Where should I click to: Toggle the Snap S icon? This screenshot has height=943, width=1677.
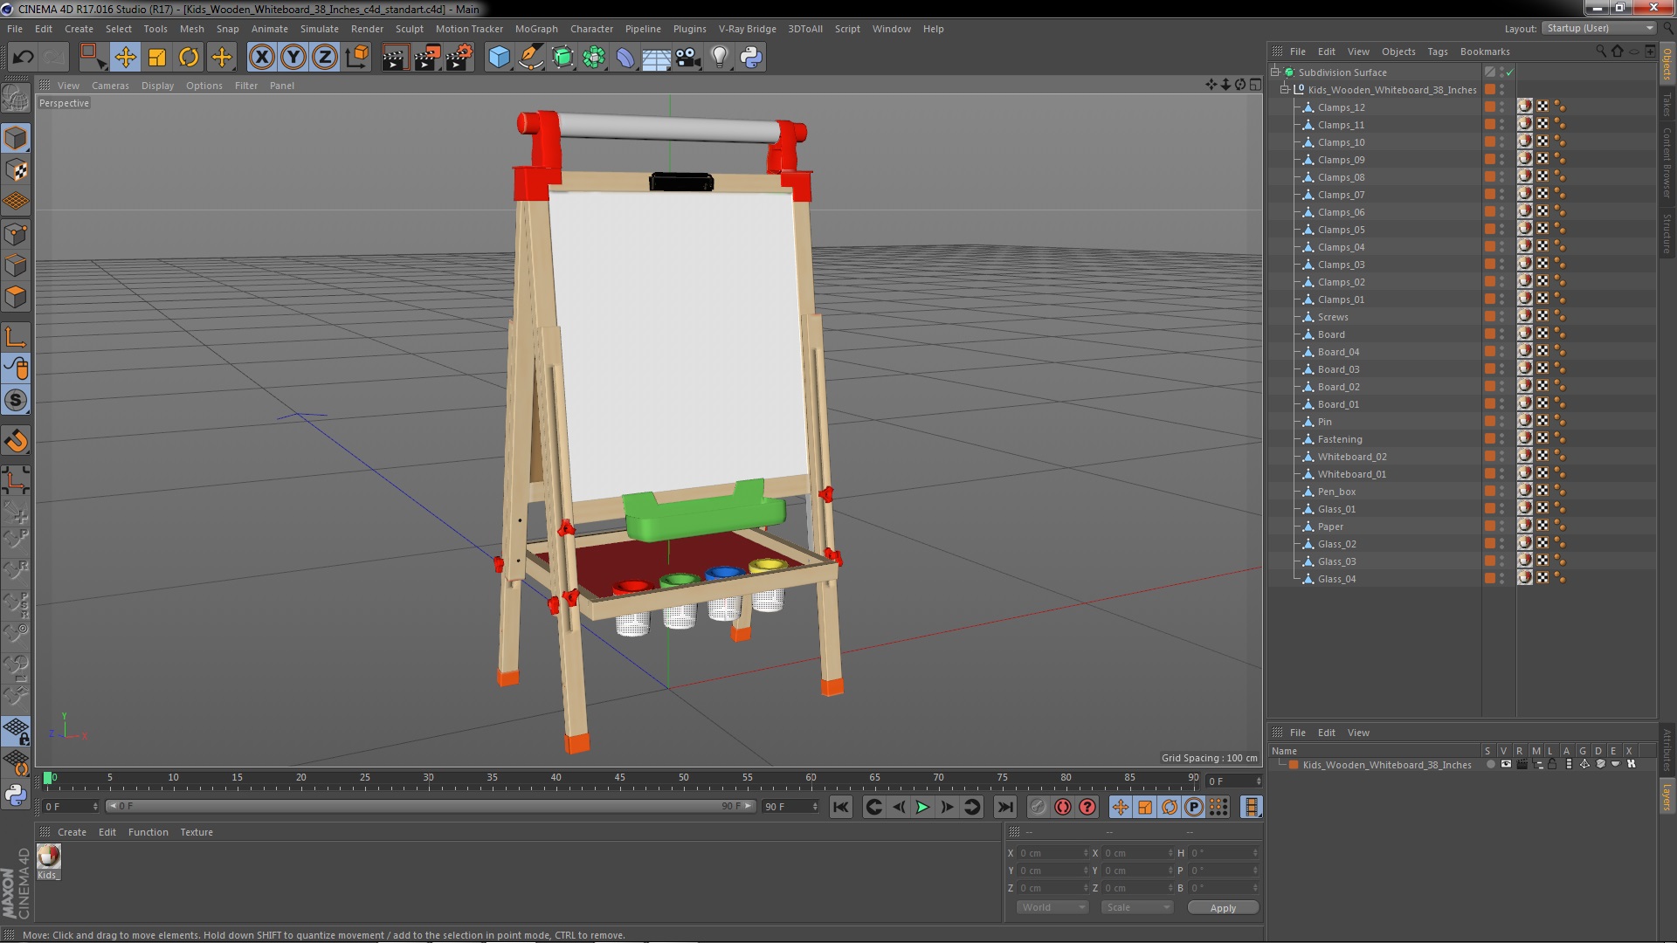(16, 401)
